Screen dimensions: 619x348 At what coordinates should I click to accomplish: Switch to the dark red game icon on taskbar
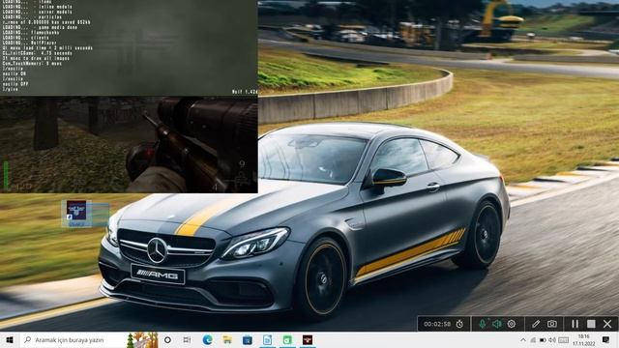(308, 339)
